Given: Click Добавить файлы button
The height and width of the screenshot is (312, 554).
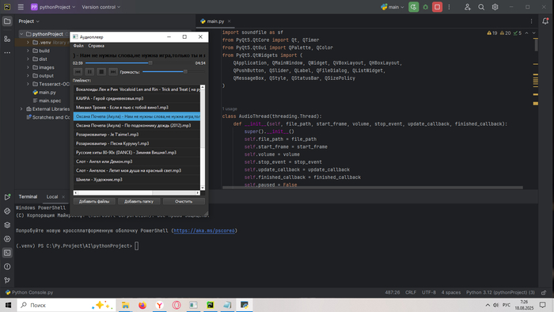Looking at the screenshot, I should tap(94, 201).
